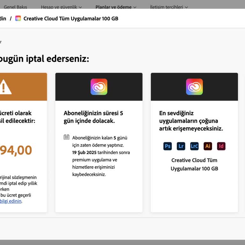Click the heading En sevdiğiniz uygulamaların çoğuna artık erişemeyeceksiniz
The image size is (245, 245).
point(191,121)
